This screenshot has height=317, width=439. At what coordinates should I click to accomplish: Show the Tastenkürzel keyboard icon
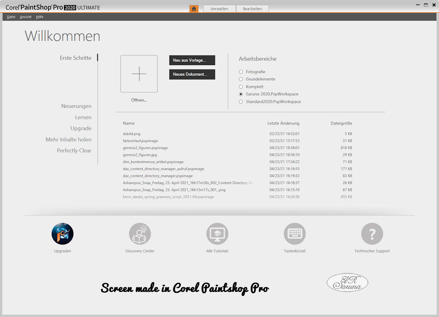click(x=295, y=234)
